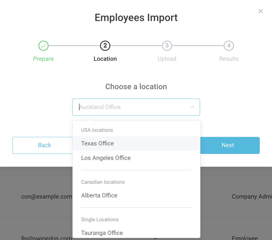This screenshot has width=272, height=240.
Task: Click the step 4 Results circle icon
Action: point(229,46)
